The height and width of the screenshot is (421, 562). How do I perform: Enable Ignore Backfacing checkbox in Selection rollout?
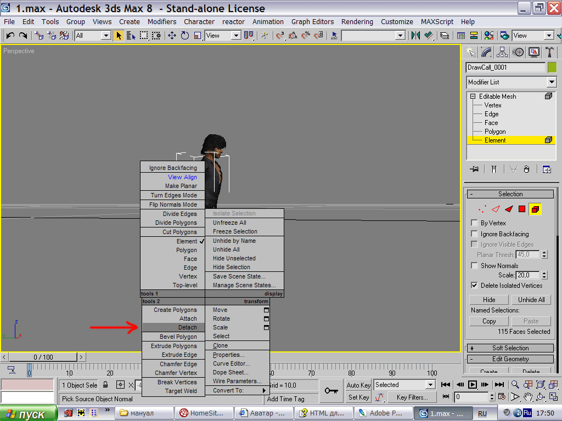(474, 234)
